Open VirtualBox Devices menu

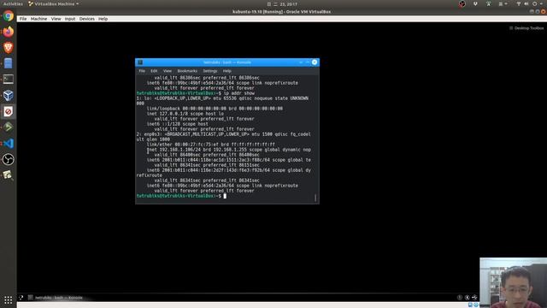click(x=87, y=19)
